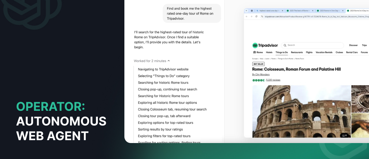
Task: Open the Cruises nav item
Action: tap(339, 52)
